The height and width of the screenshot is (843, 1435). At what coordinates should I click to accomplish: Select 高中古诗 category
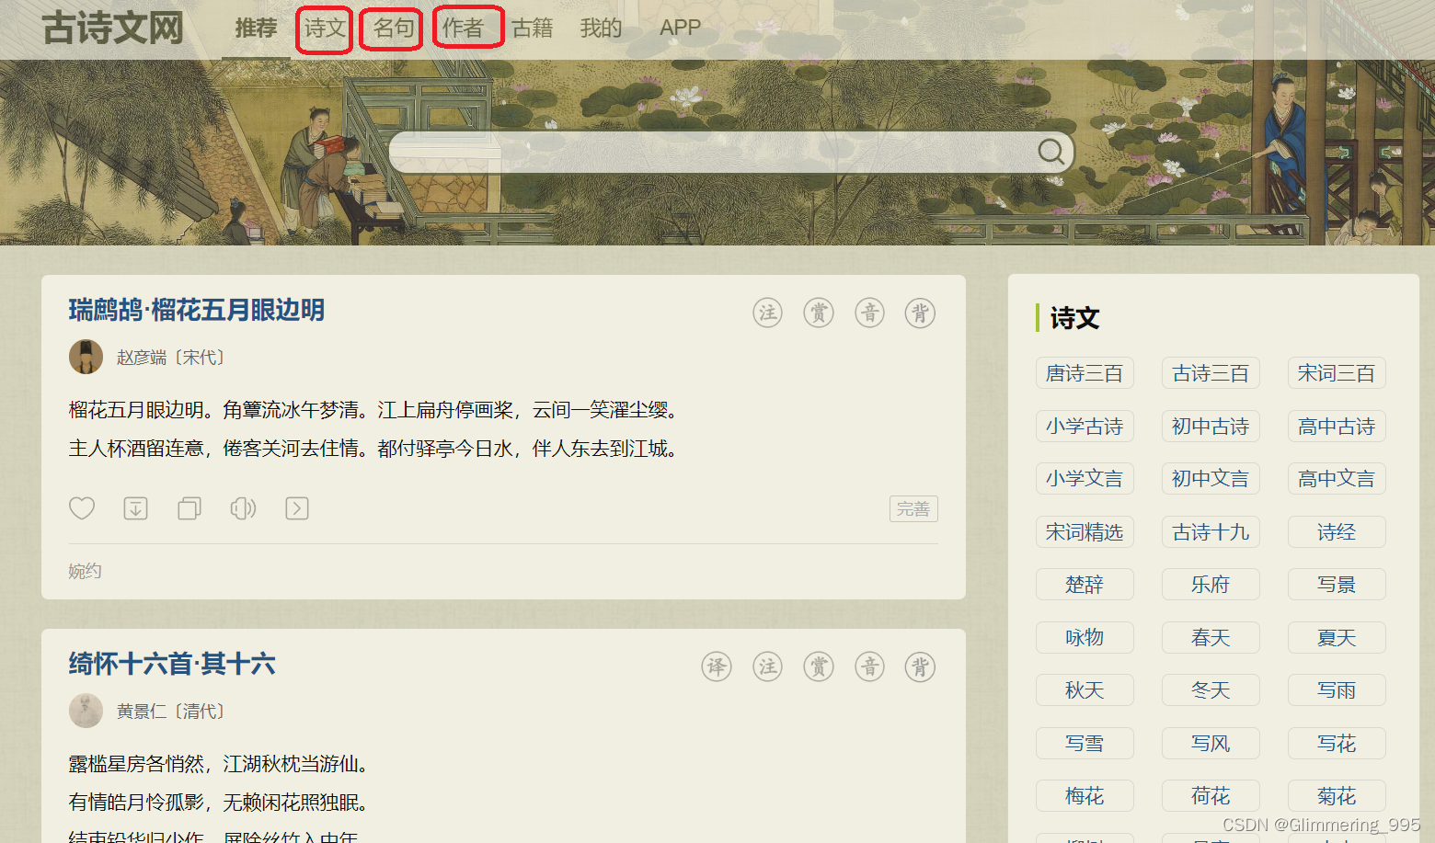coord(1337,427)
